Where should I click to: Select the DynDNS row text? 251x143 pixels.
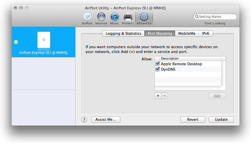coord(168,69)
